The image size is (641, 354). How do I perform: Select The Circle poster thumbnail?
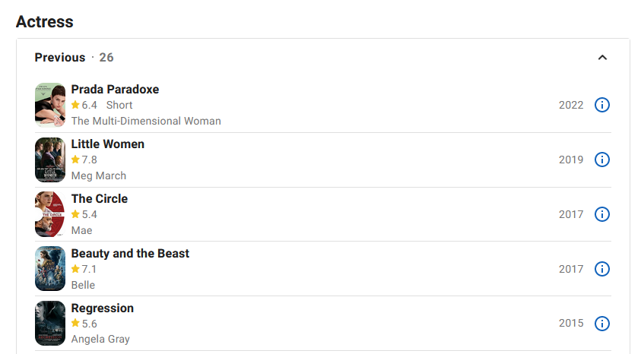[x=50, y=214]
